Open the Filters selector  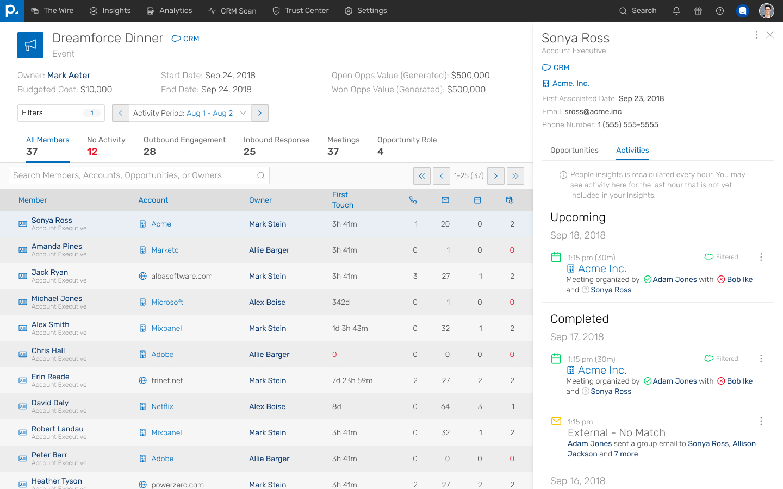pyautogui.click(x=61, y=113)
